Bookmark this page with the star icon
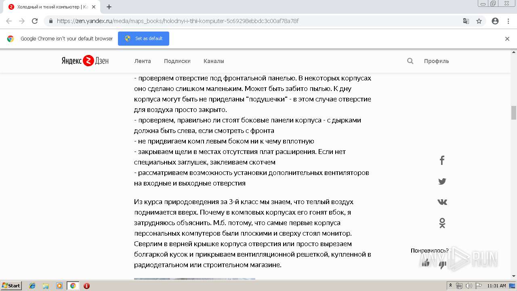The image size is (517, 291). 479,21
